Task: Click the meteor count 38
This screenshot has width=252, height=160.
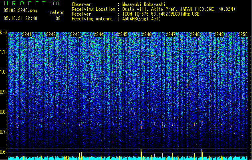Action: [58, 18]
